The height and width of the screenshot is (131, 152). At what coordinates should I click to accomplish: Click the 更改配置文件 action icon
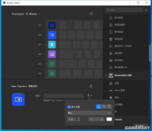click(x=111, y=67)
